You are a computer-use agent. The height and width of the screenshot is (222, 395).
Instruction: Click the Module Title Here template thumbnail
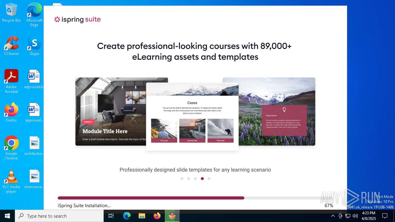point(111,111)
